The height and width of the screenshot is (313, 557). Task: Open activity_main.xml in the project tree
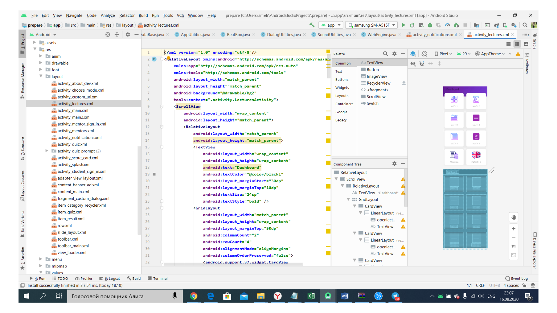pyautogui.click(x=73, y=110)
